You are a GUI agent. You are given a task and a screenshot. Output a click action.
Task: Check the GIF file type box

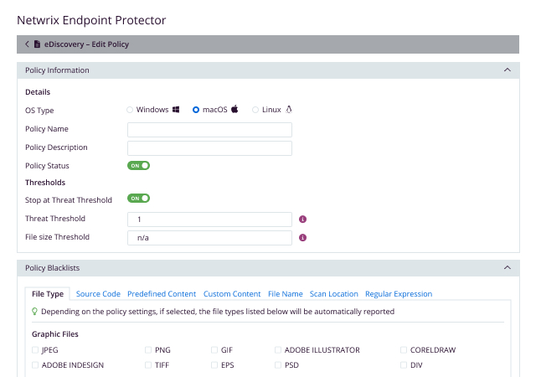(x=214, y=349)
